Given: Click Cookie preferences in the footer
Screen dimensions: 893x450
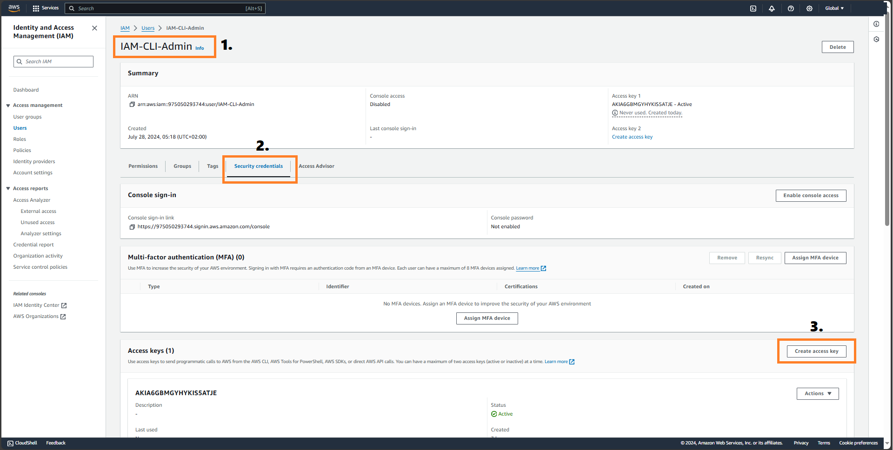Looking at the screenshot, I should (858, 443).
